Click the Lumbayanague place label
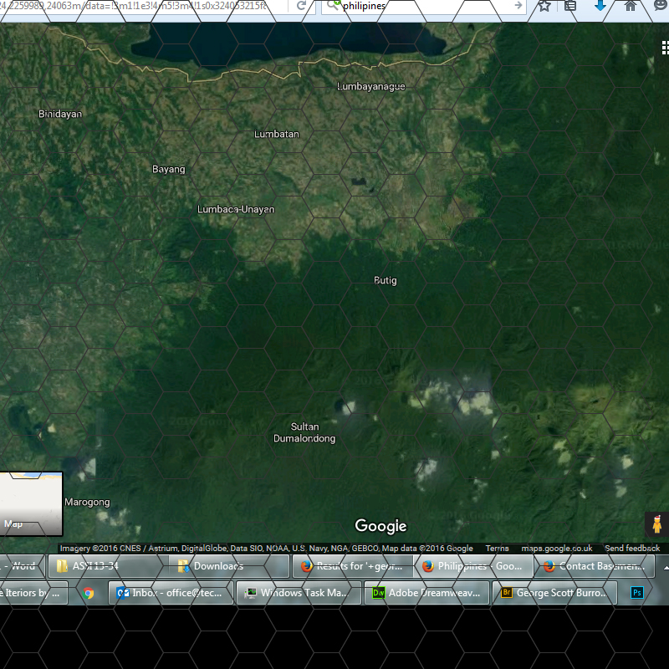The width and height of the screenshot is (669, 669). (x=370, y=86)
